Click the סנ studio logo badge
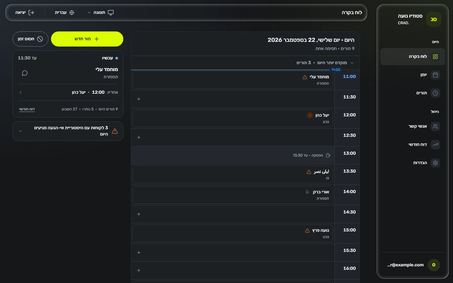The width and height of the screenshot is (453, 283). (434, 19)
